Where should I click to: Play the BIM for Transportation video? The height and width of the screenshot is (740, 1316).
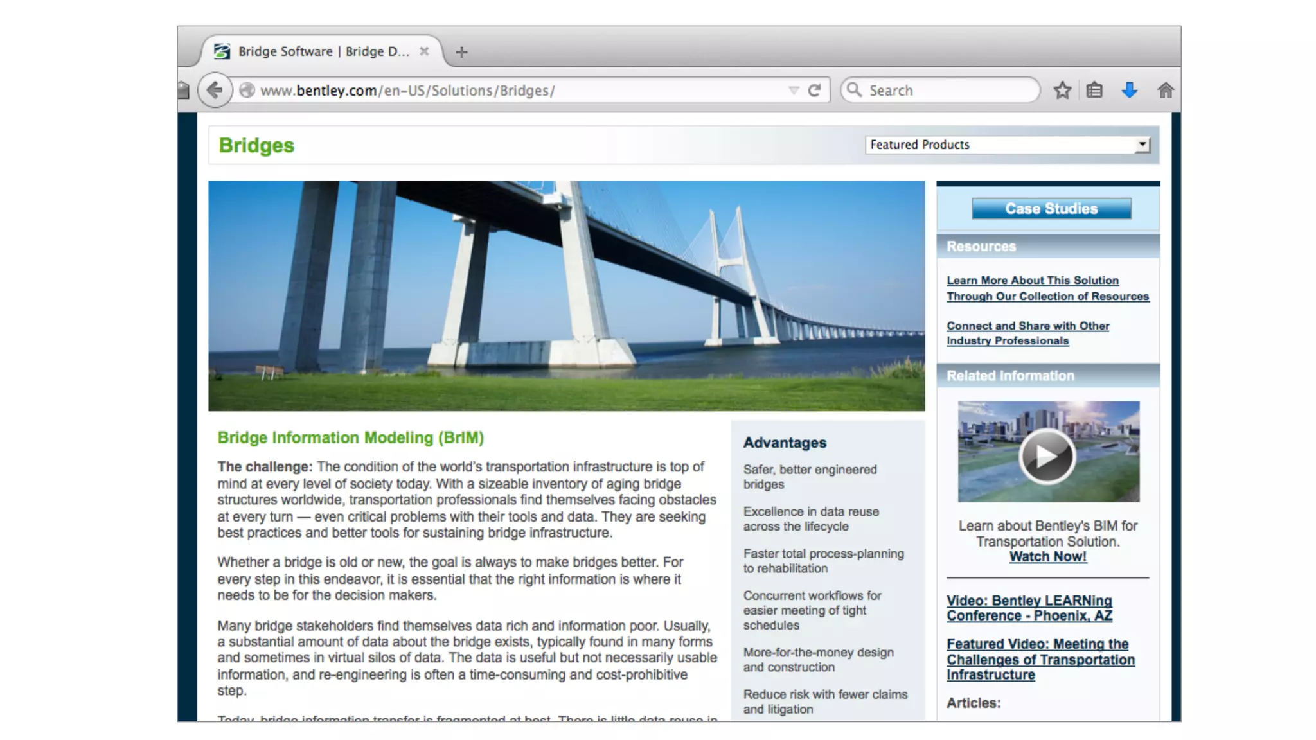pos(1047,455)
